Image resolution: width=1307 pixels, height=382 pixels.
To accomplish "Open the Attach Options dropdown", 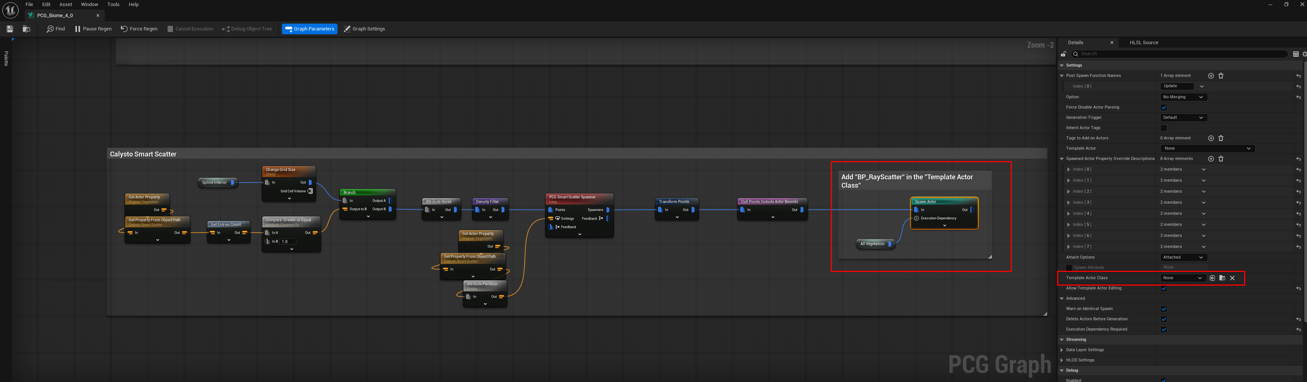I will [x=1183, y=257].
